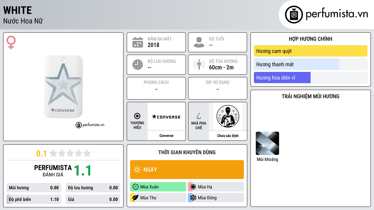Click the Hợp hương chính heading
The image size is (374, 210).
[310, 39]
